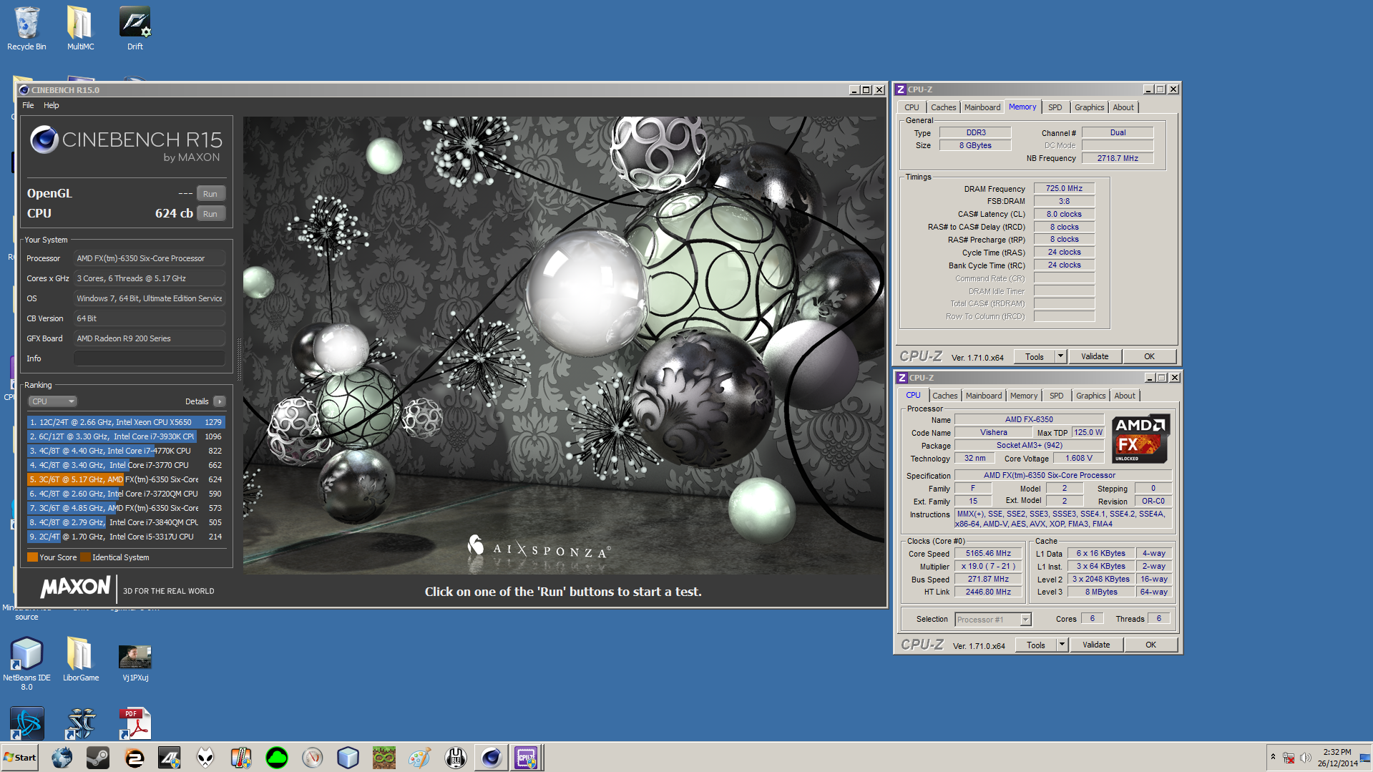This screenshot has width=1373, height=772.
Task: Click the Identical System legend swatch
Action: pyautogui.click(x=85, y=557)
